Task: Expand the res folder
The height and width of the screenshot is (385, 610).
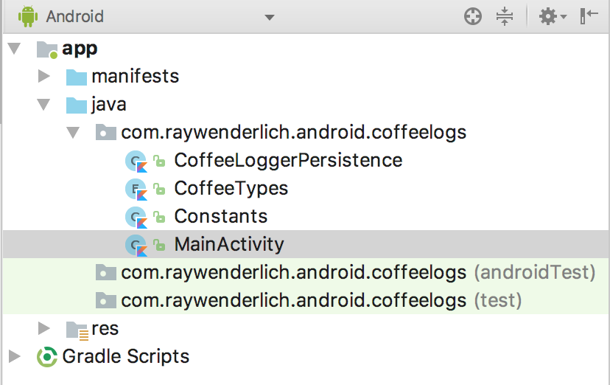Action: tap(44, 328)
